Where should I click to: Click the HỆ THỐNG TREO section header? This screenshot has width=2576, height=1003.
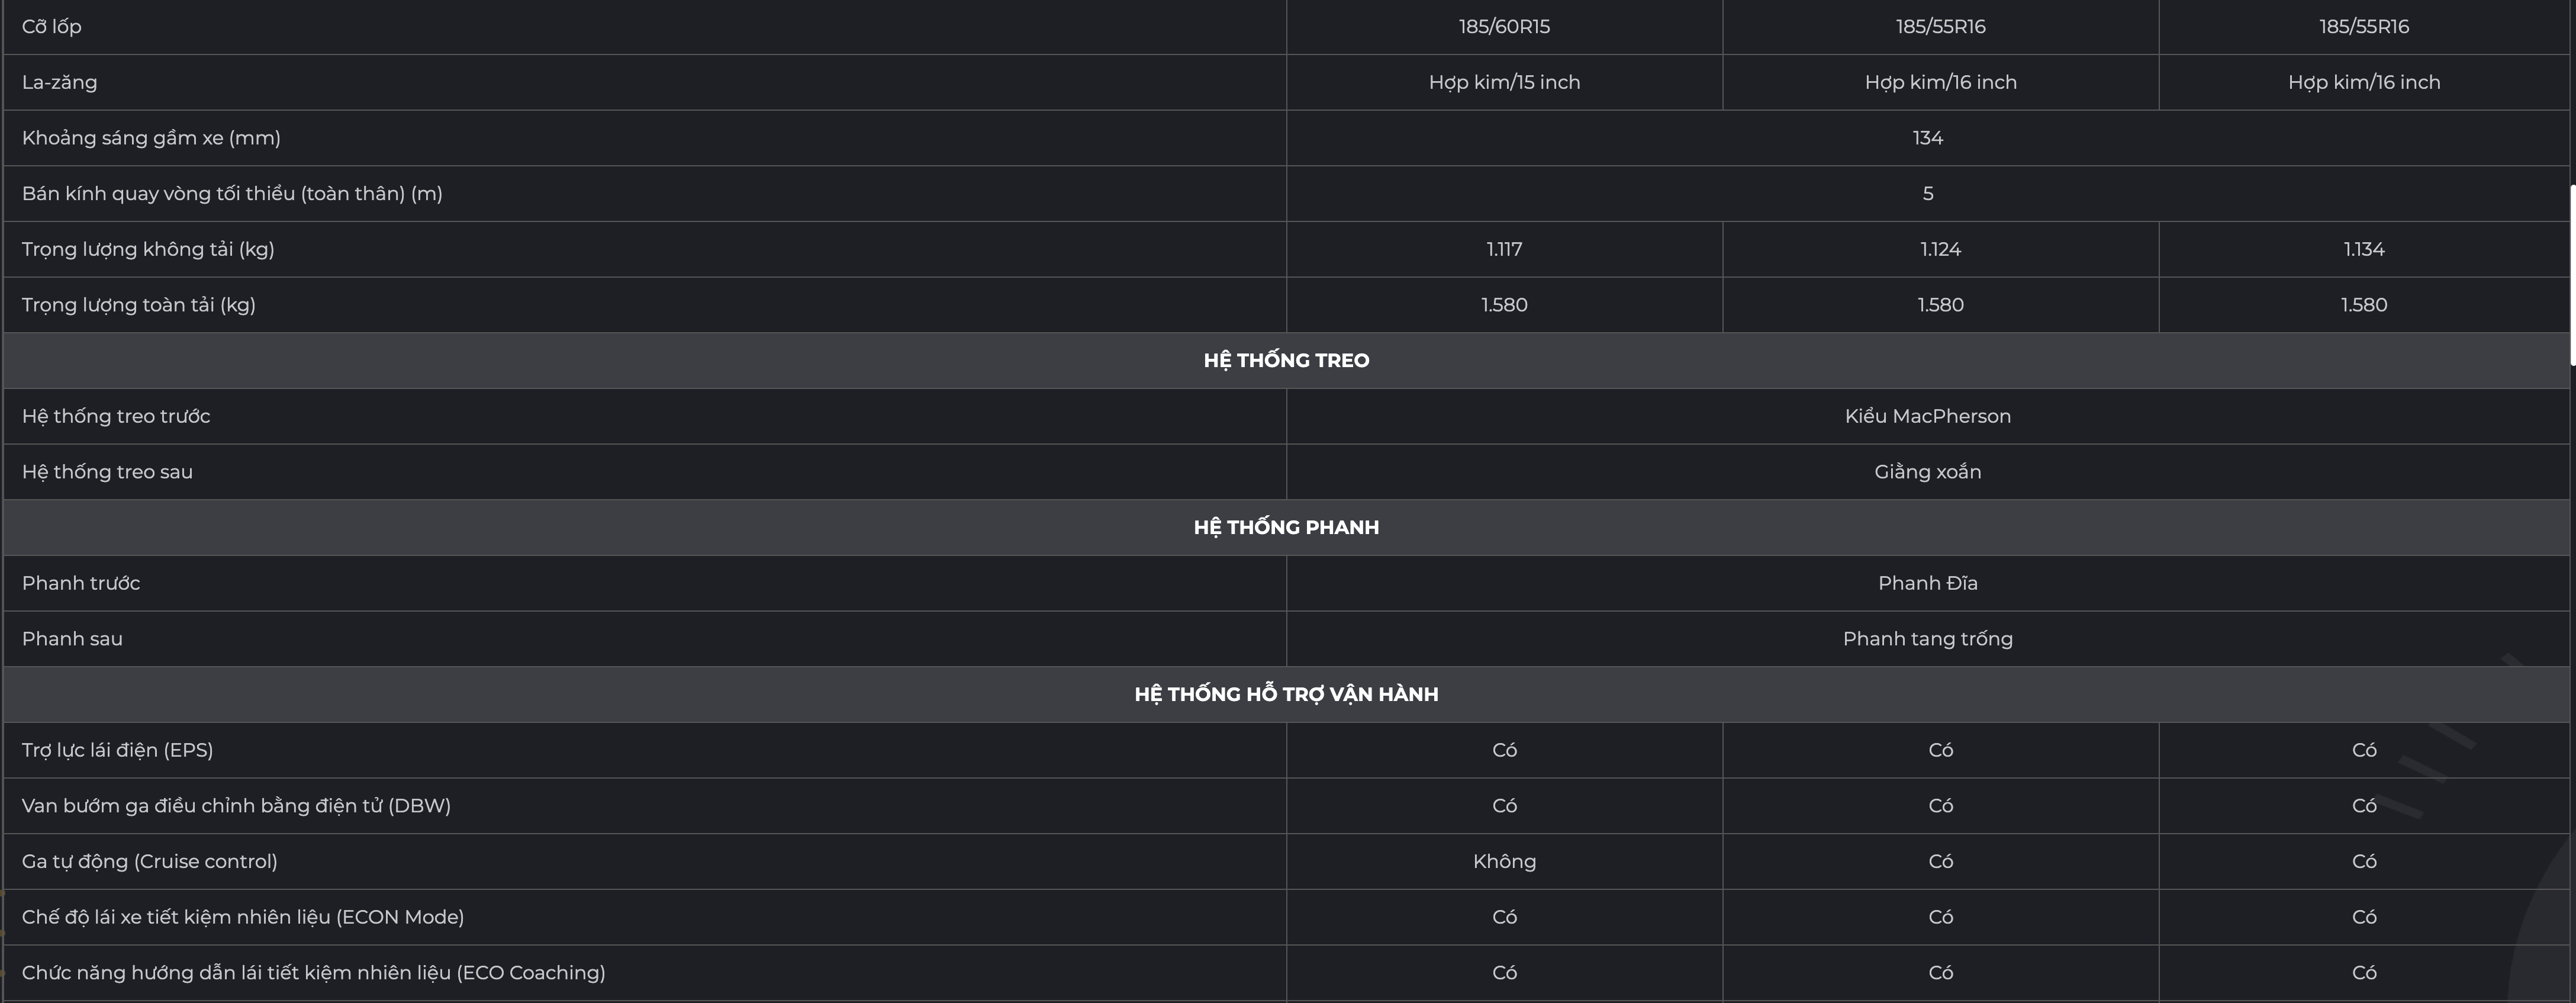coord(1286,360)
